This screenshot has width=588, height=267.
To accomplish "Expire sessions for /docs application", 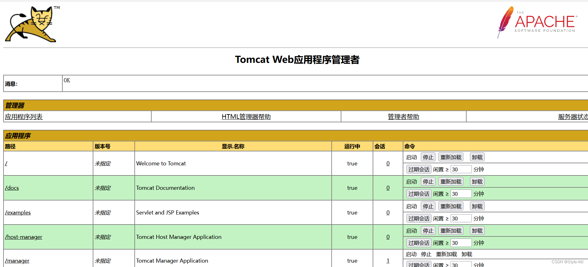I will (419, 194).
